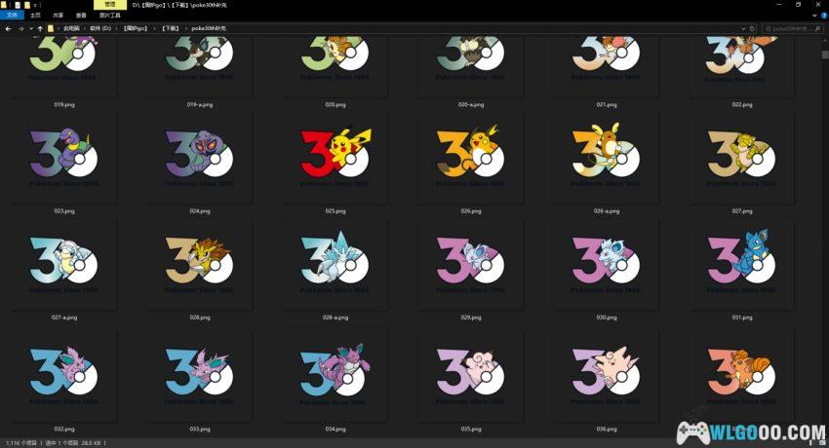Open the 文件 menu tab
Viewport: 829px width, 448px height.
(12, 16)
